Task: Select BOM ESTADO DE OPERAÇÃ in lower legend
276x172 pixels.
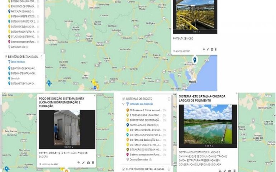Action: tap(146, 120)
